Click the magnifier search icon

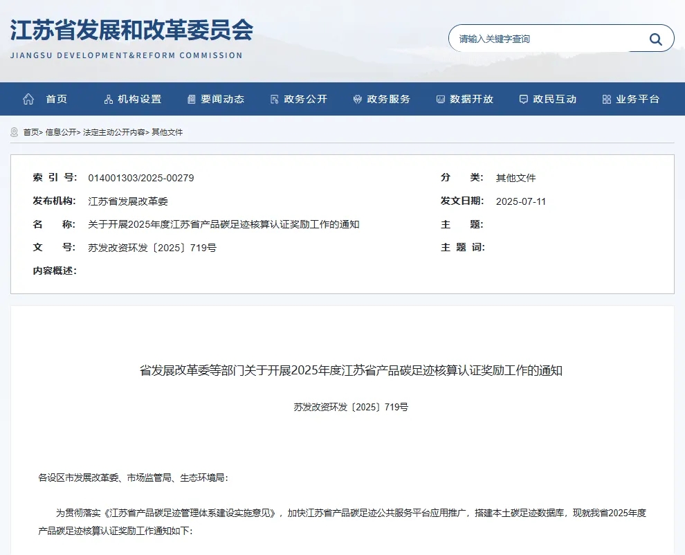(x=655, y=39)
